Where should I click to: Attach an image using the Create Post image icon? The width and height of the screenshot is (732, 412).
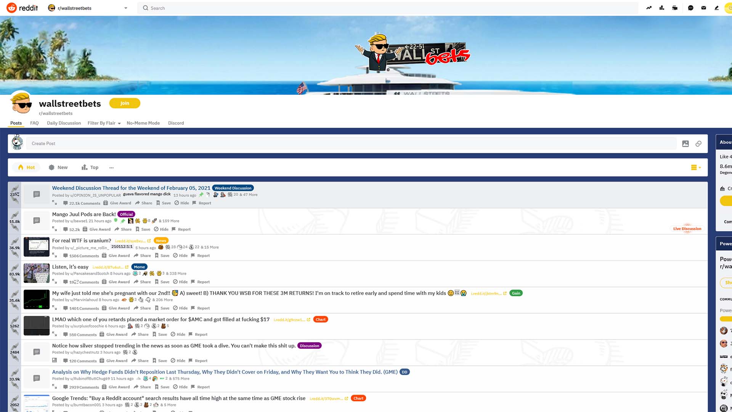click(685, 143)
